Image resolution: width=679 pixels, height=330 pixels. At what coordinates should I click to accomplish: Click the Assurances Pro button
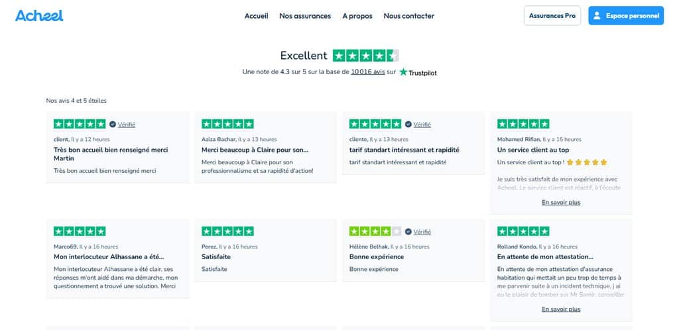(552, 15)
